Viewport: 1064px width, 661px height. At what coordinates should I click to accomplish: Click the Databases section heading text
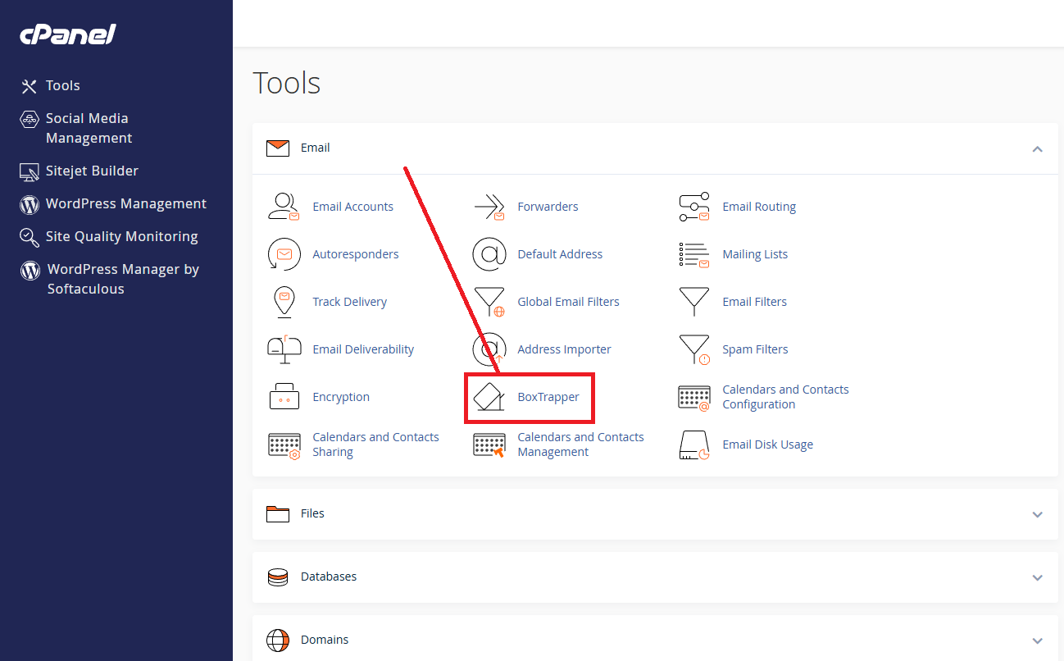click(x=329, y=577)
